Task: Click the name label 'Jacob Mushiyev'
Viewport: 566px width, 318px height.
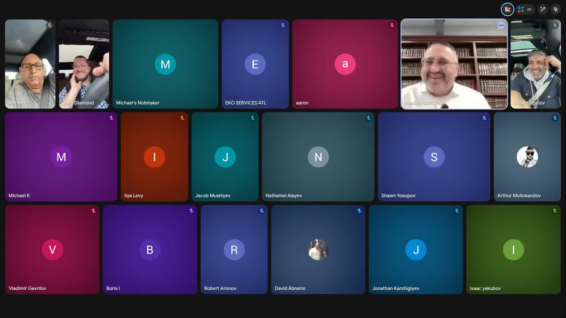Action: coord(213,196)
